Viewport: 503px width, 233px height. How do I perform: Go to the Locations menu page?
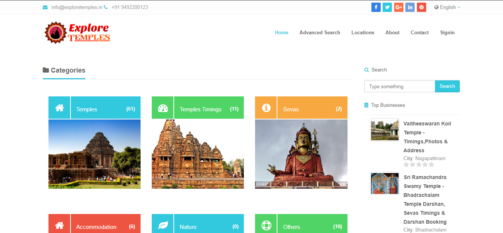pyautogui.click(x=362, y=32)
